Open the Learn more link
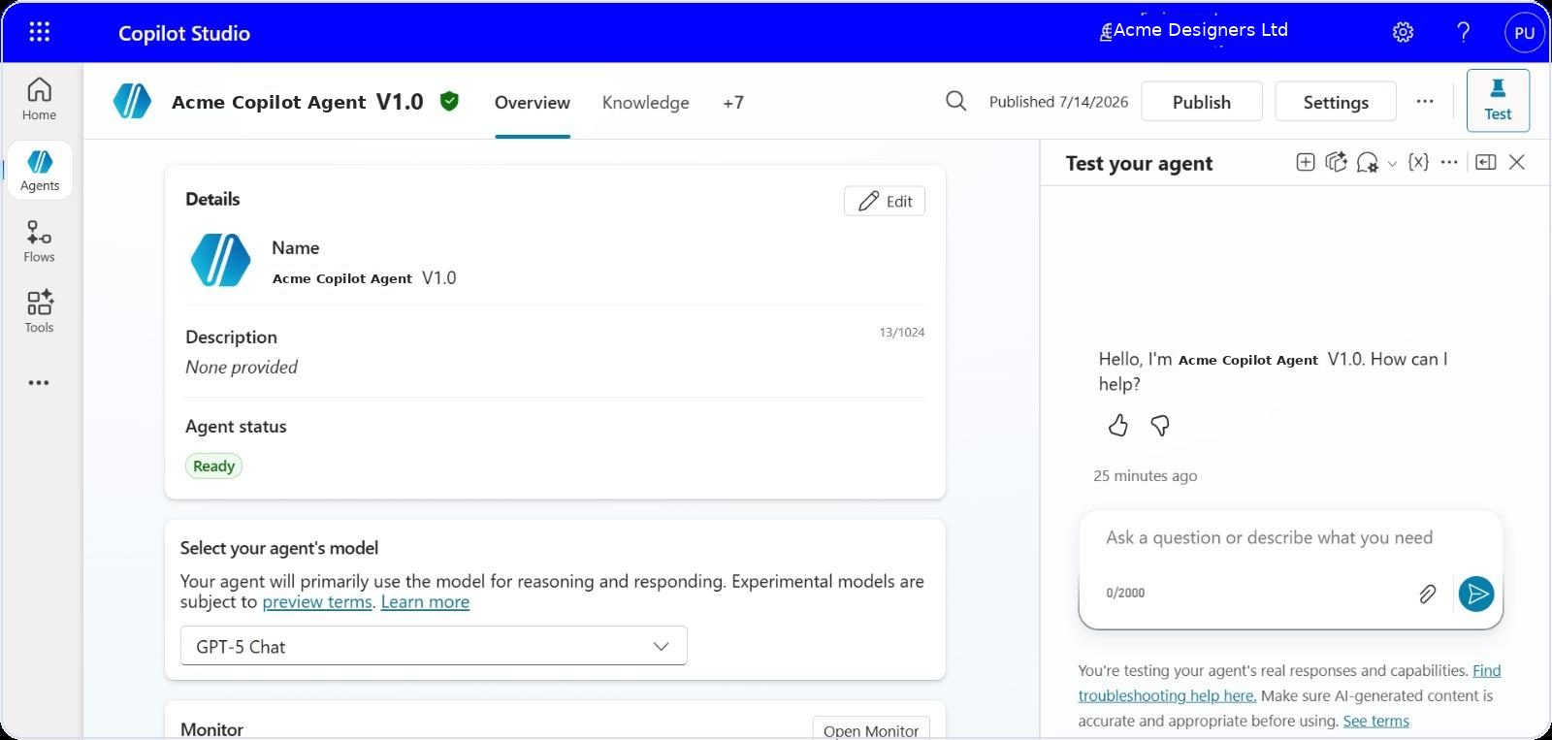1552x740 pixels. (425, 601)
